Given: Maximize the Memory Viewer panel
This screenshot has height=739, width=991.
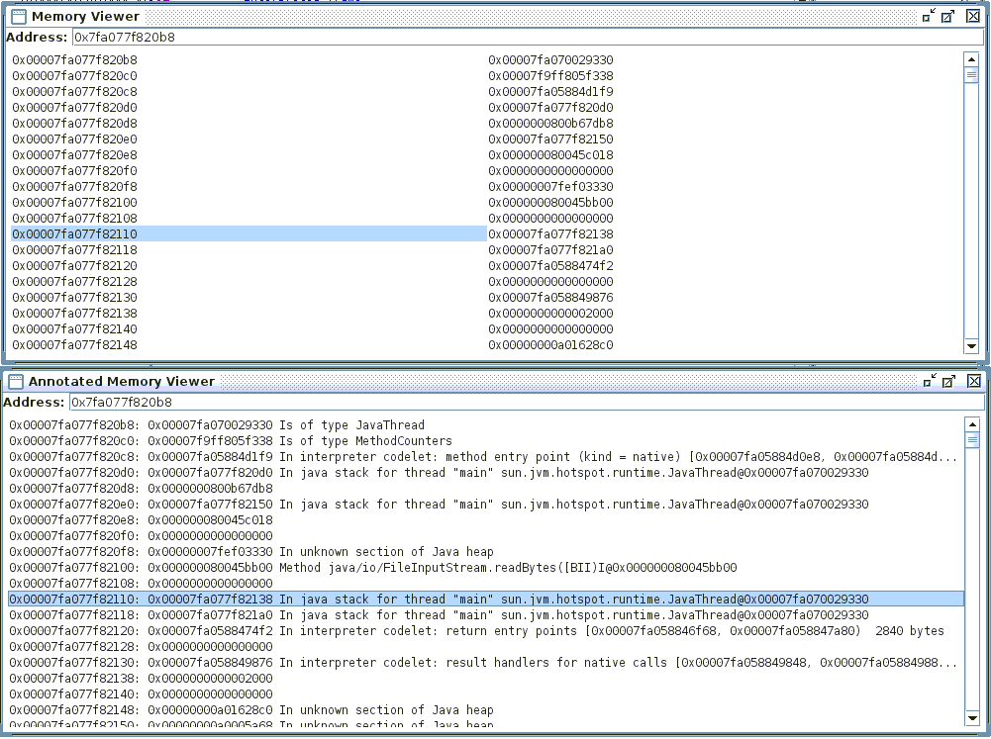Looking at the screenshot, I should [948, 16].
